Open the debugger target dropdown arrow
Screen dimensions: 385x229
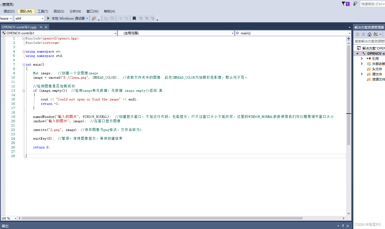[87, 19]
